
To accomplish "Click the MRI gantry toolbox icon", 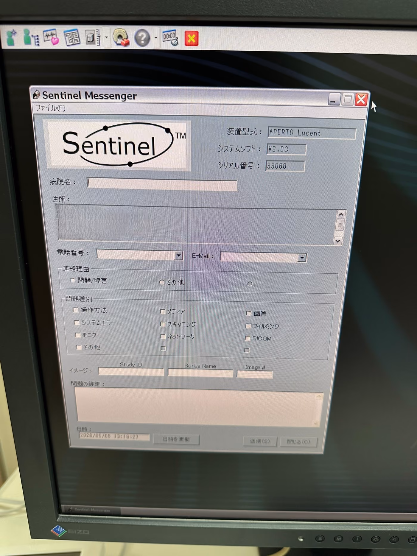I will tap(121, 38).
